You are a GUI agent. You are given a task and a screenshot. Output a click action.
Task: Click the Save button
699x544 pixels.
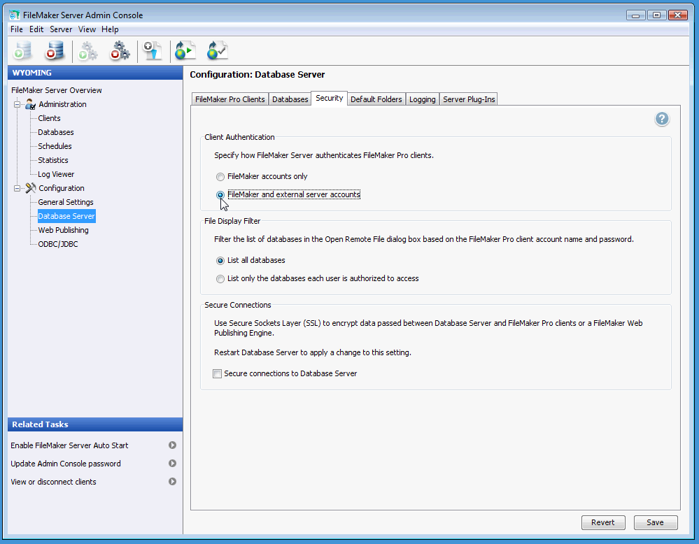tap(655, 522)
